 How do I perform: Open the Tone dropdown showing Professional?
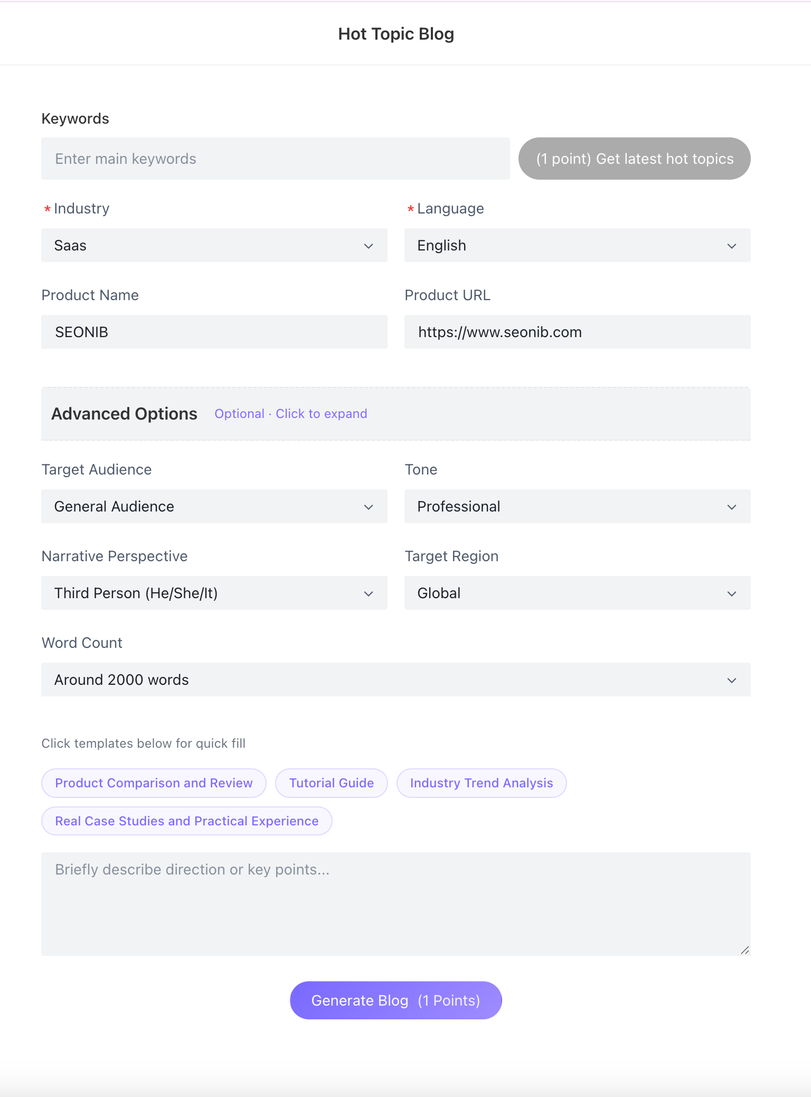click(x=577, y=506)
